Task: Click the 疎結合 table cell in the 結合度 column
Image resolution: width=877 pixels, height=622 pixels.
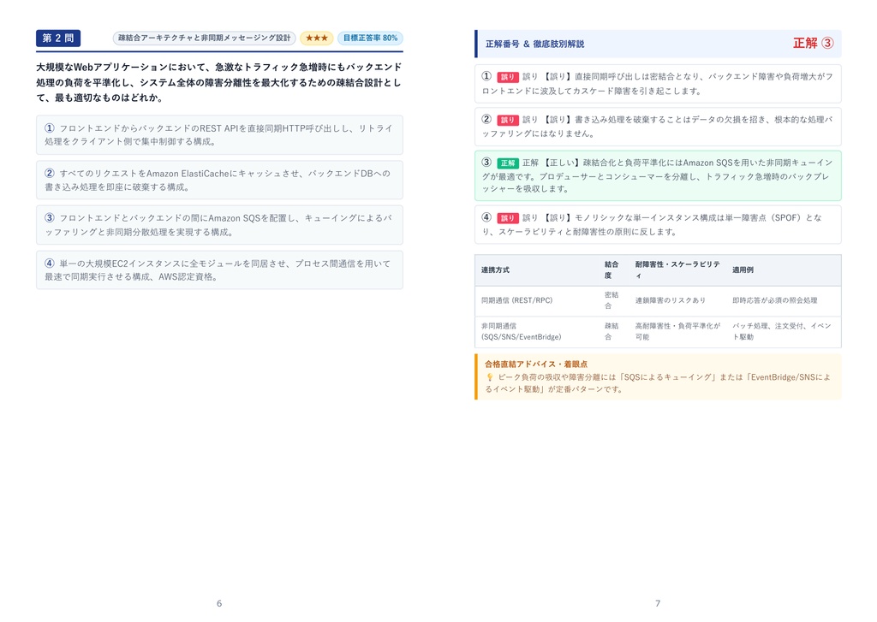Action: coord(612,331)
